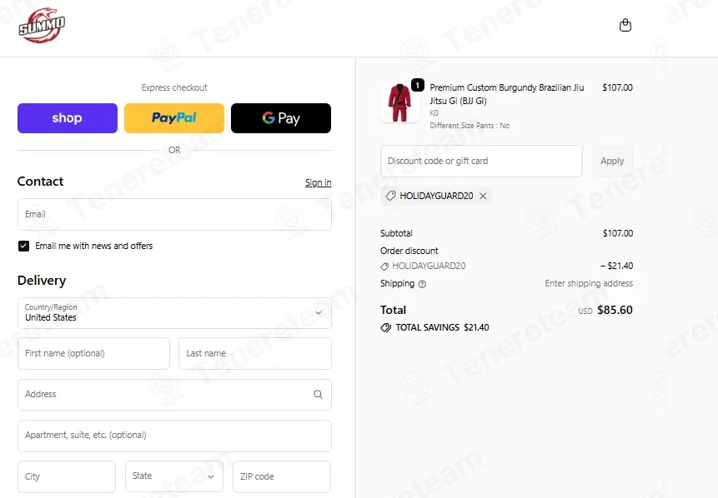The image size is (718, 498).
Task: Focus the Email input field
Action: pos(174,214)
